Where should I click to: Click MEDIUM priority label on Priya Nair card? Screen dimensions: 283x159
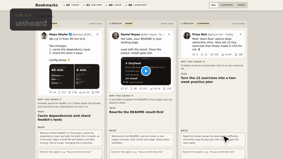point(188,24)
